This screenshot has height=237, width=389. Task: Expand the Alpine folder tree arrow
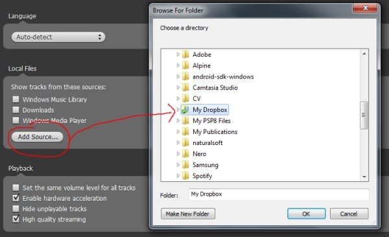(178, 65)
